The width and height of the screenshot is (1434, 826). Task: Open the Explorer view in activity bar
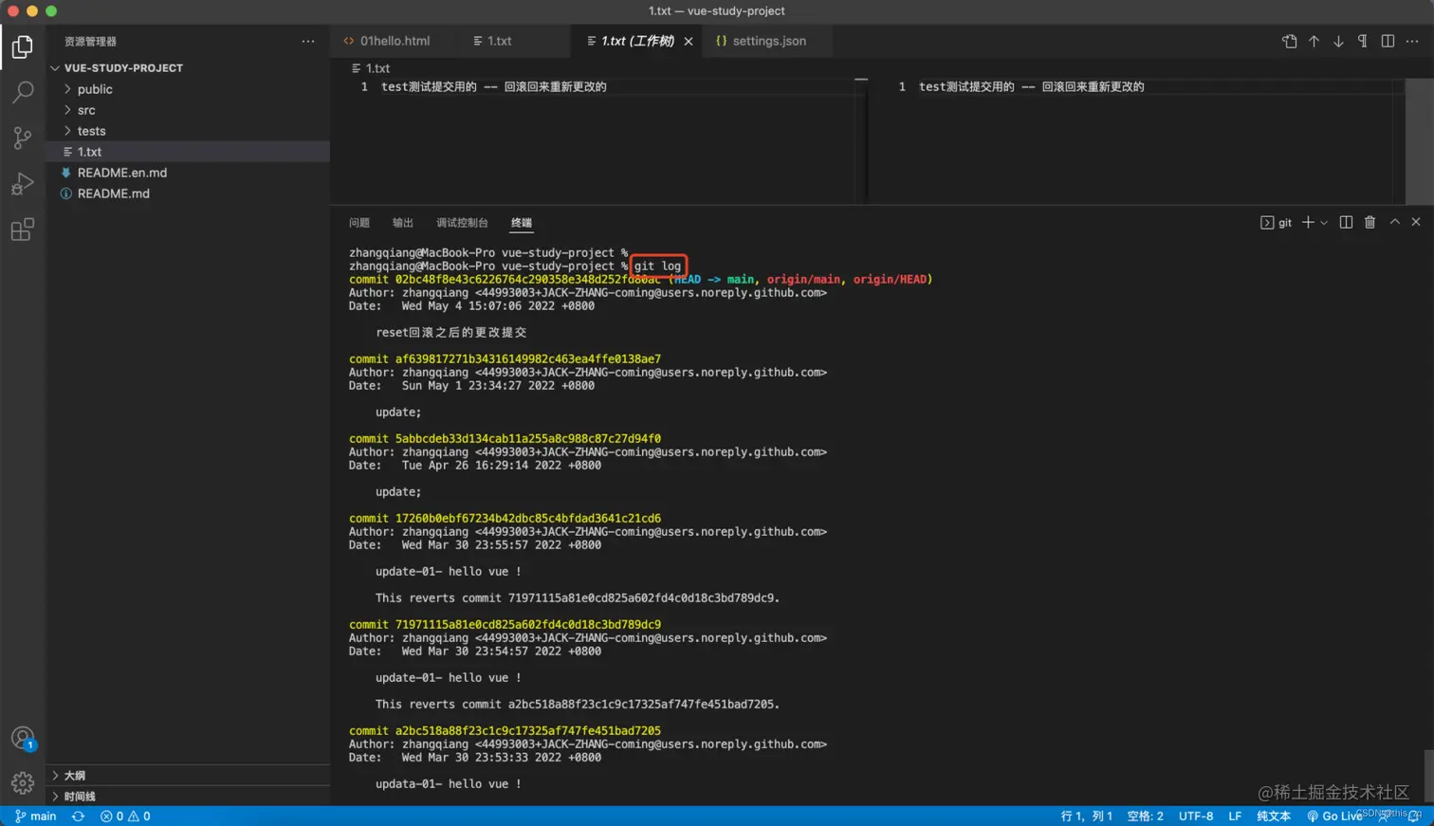(22, 46)
